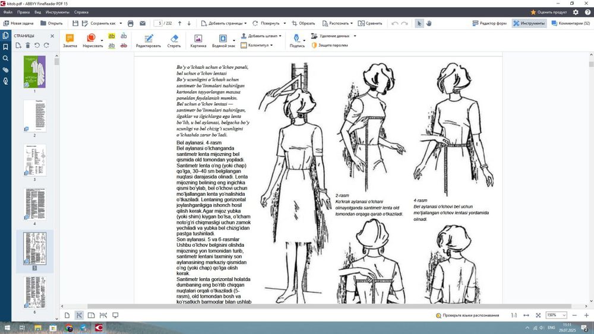Click Проверьте языки распознавания notice
Screen dimensions: 594x334
coord(467,315)
